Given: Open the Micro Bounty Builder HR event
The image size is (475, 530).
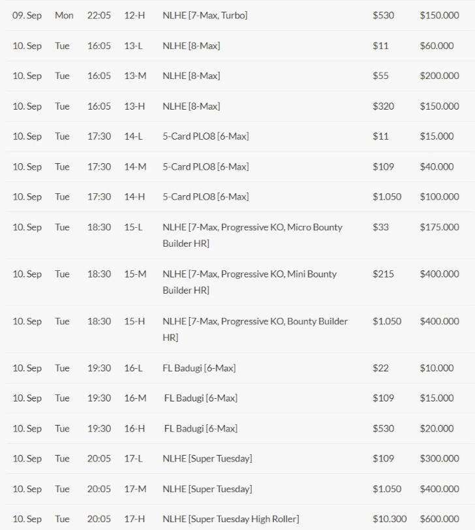Looking at the screenshot, I should [x=253, y=235].
